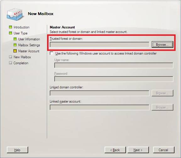Select the Mailbox Settings step label

tap(29, 45)
